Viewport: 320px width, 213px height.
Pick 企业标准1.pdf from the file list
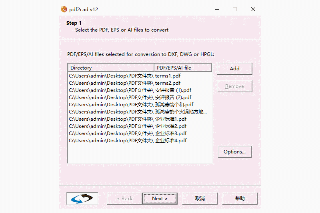[x=140, y=119]
